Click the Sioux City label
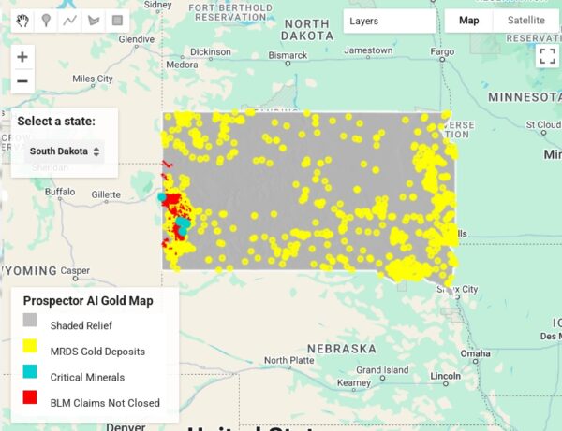Screen dimensions: 562x431 click(x=457, y=289)
